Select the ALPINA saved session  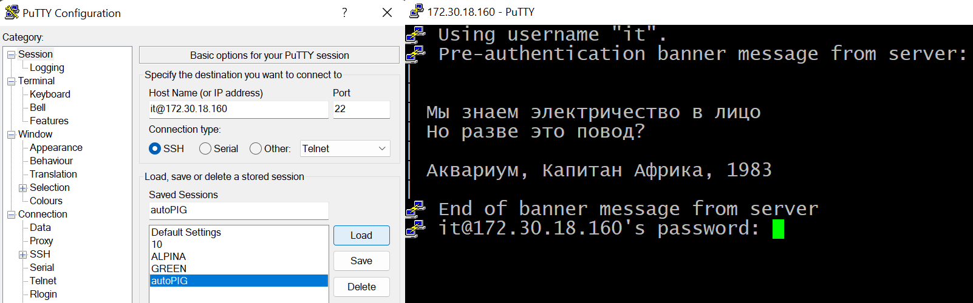[239, 256]
